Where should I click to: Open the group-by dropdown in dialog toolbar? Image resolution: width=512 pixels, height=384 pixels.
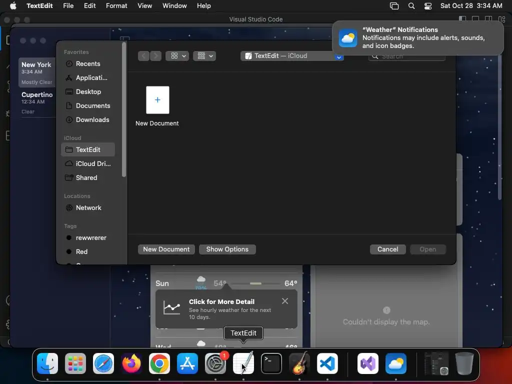[x=204, y=56]
